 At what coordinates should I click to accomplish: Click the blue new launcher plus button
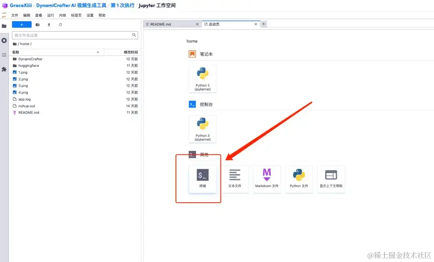point(22,24)
